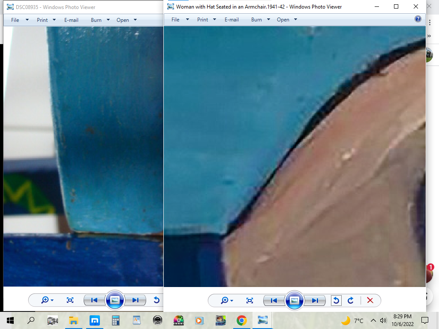Open the Open menu in DSC08935 window
Image resolution: width=439 pixels, height=329 pixels.
click(123, 20)
